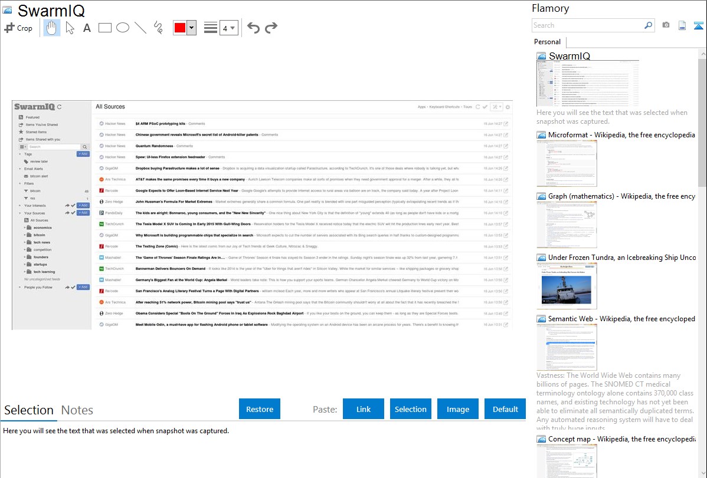Choose the arrow pointer tool
The image size is (707, 478).
(70, 28)
